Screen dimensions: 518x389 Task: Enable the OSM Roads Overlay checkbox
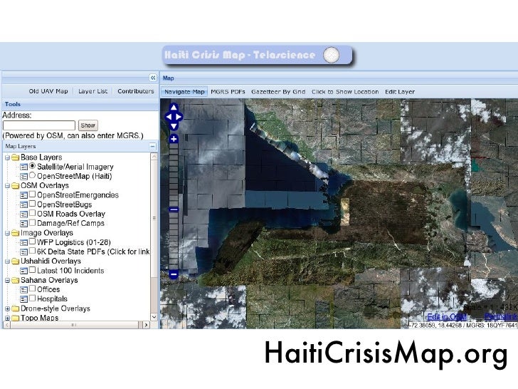[33, 214]
